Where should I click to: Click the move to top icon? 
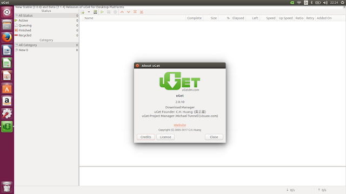click(x=135, y=12)
